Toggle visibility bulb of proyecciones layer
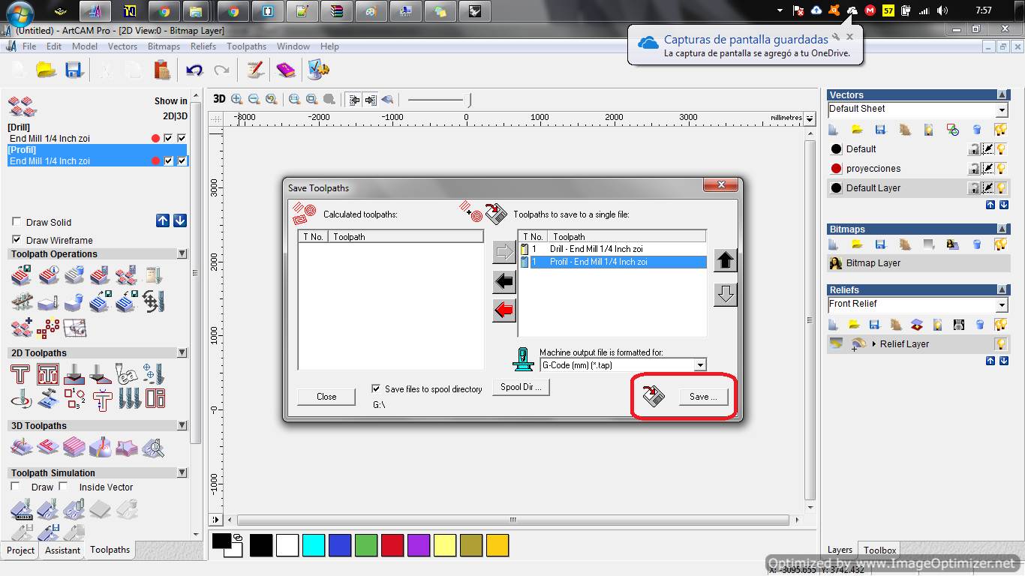This screenshot has height=576, width=1025. pos(1000,169)
